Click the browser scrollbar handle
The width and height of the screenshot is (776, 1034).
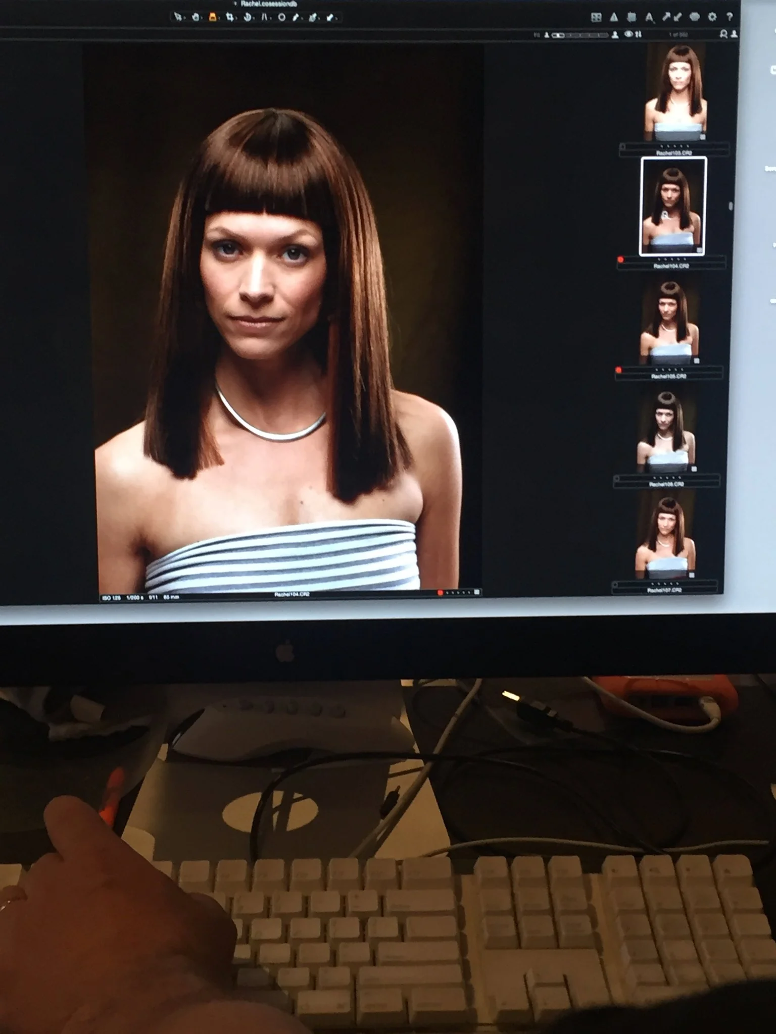pyautogui.click(x=731, y=206)
